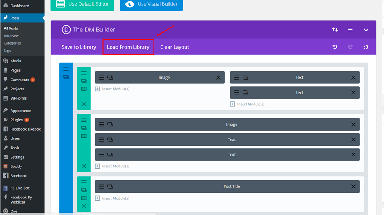The image size is (386, 215).
Task: Open Tags under Posts
Action: [x=7, y=51]
